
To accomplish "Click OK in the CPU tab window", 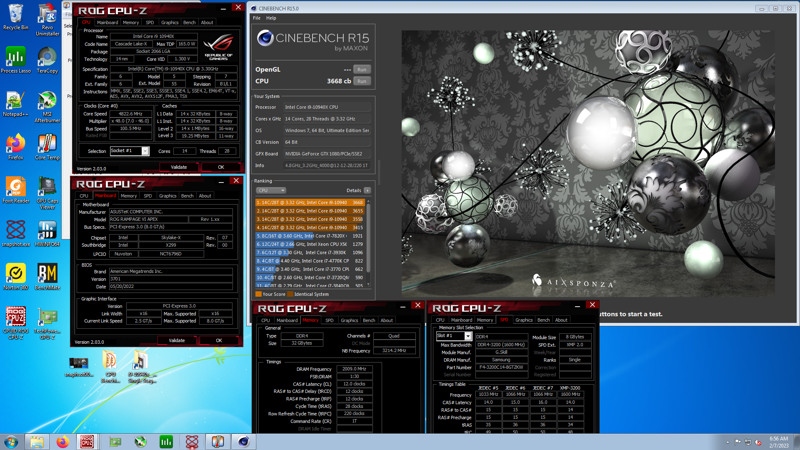I will click(221, 167).
